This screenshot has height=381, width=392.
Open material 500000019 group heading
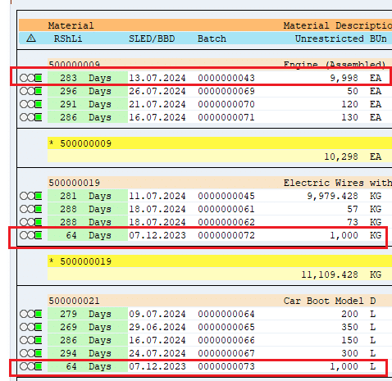click(x=75, y=183)
